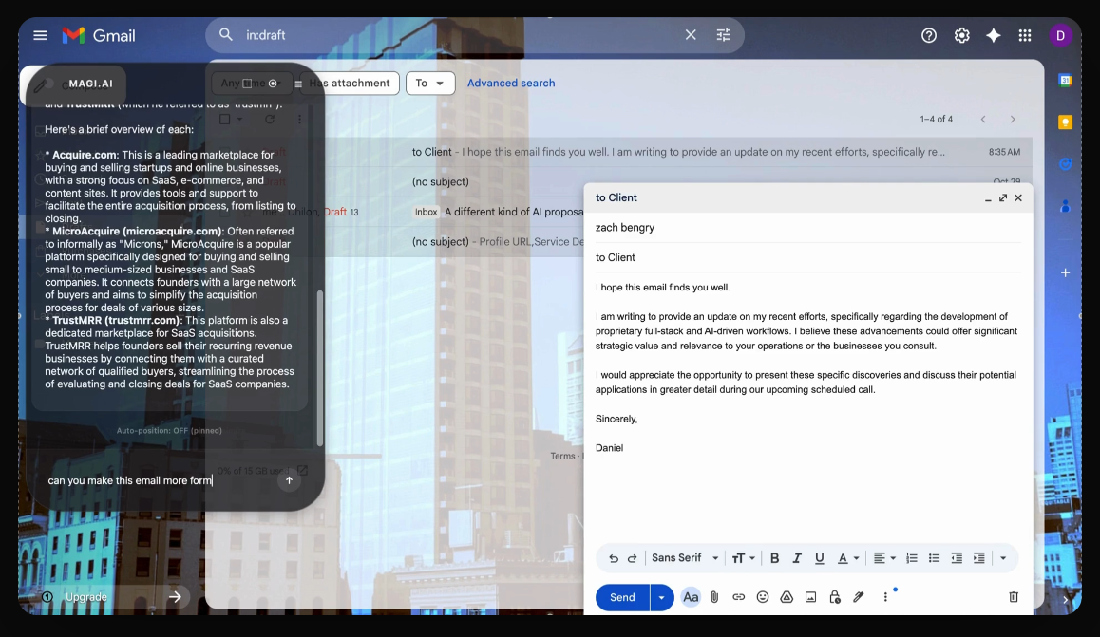Open the To filter dropdown
1100x637 pixels.
coord(430,83)
